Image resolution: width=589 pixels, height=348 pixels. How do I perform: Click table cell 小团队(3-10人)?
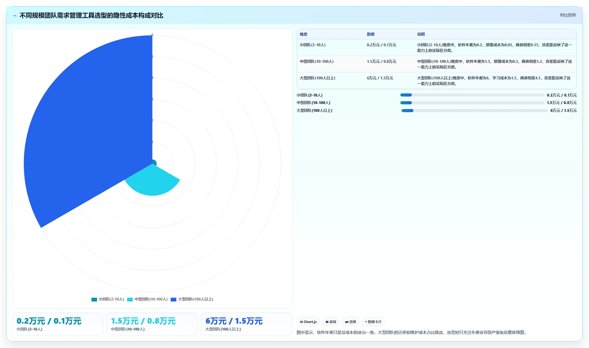[x=312, y=45]
